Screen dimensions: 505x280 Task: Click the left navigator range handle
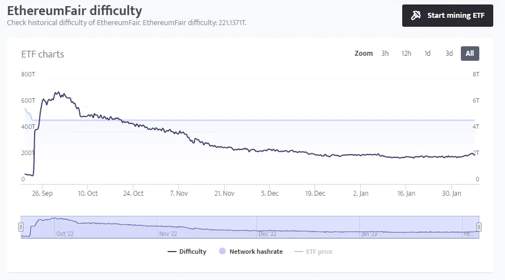[x=21, y=227]
